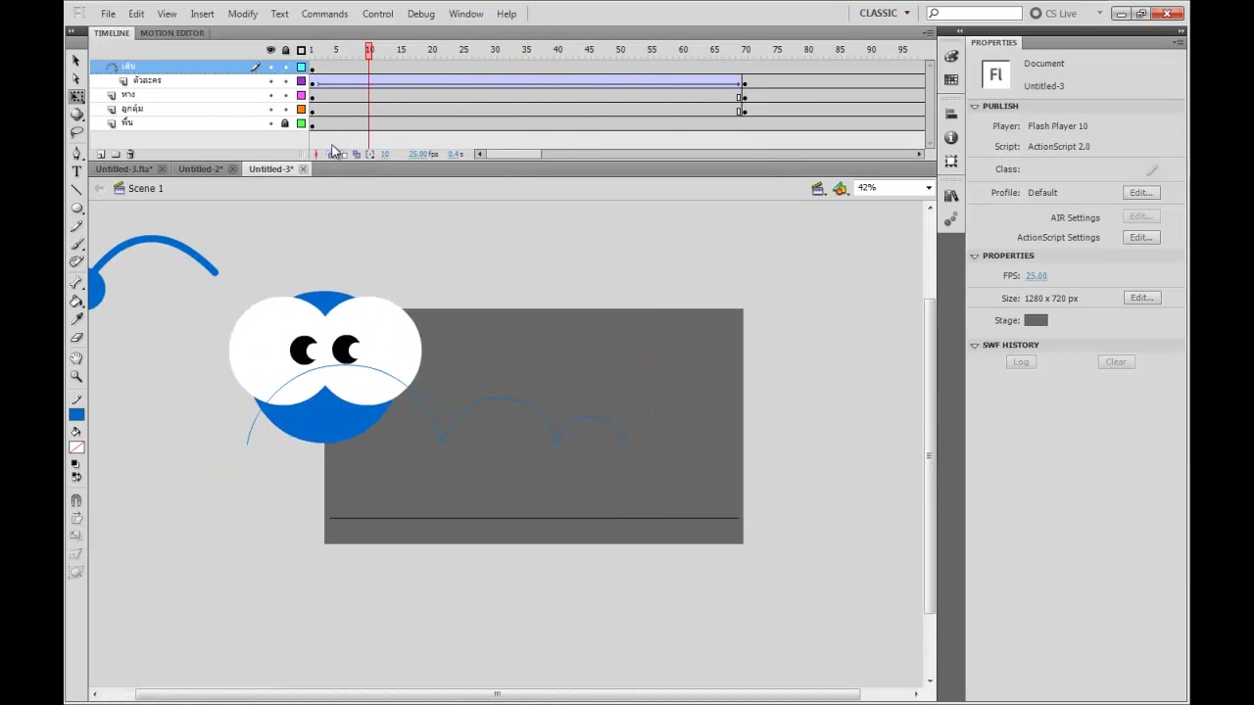
Task: Select the Selection (arrow) tool
Action: pyautogui.click(x=76, y=61)
